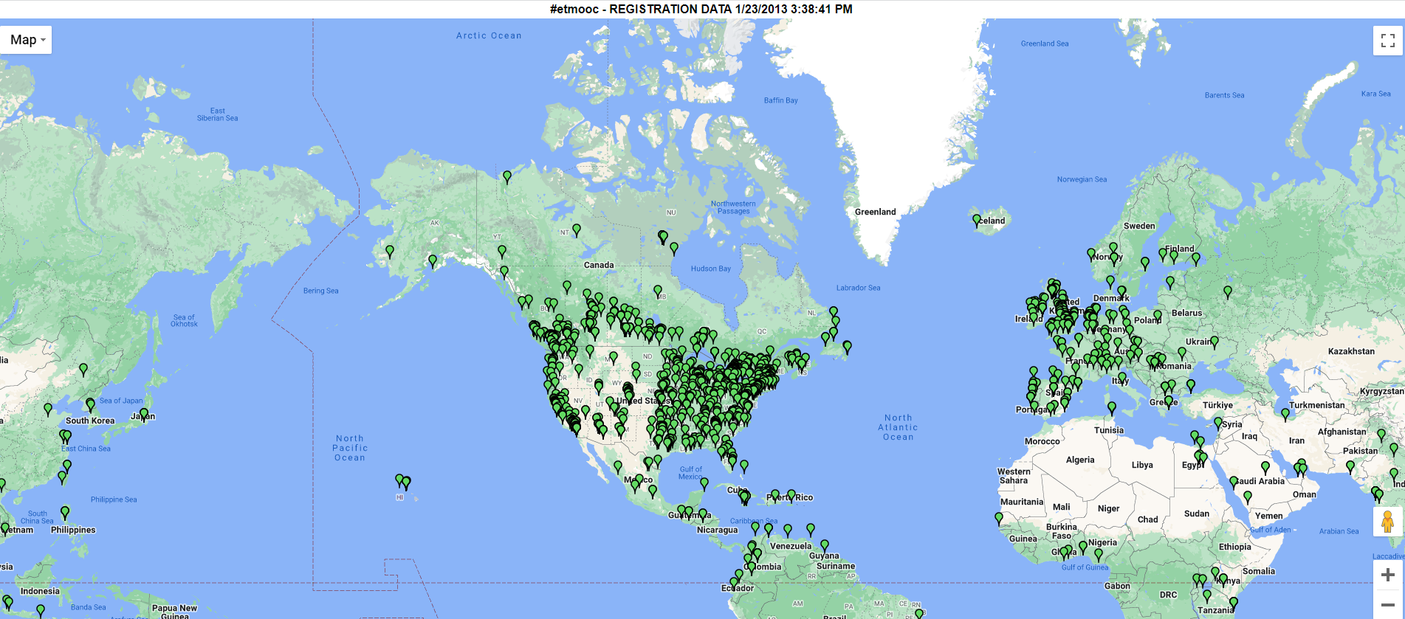This screenshot has height=619, width=1405.
Task: Click the lone marker in Russia
Action: (x=1228, y=291)
